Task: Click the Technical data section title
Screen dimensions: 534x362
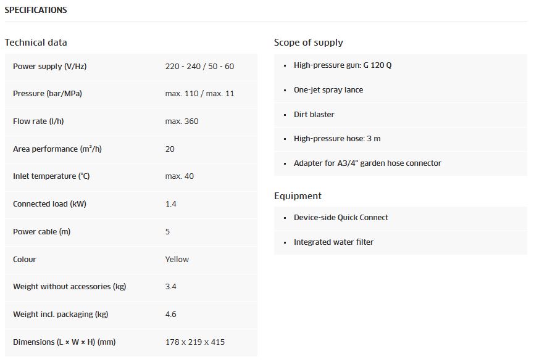Action: 36,43
